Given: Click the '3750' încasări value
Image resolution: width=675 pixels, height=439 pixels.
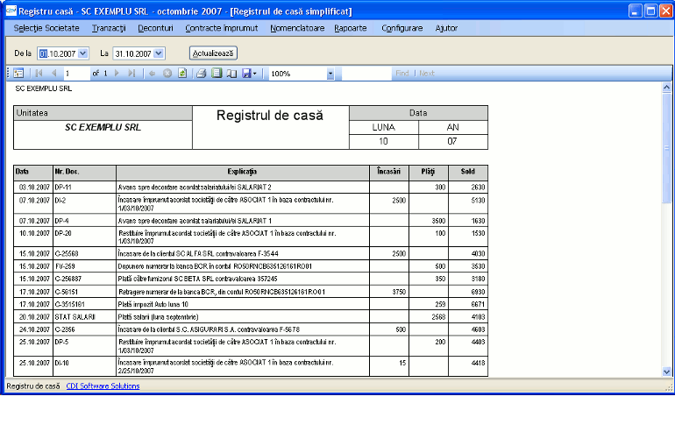Looking at the screenshot, I should (399, 292).
